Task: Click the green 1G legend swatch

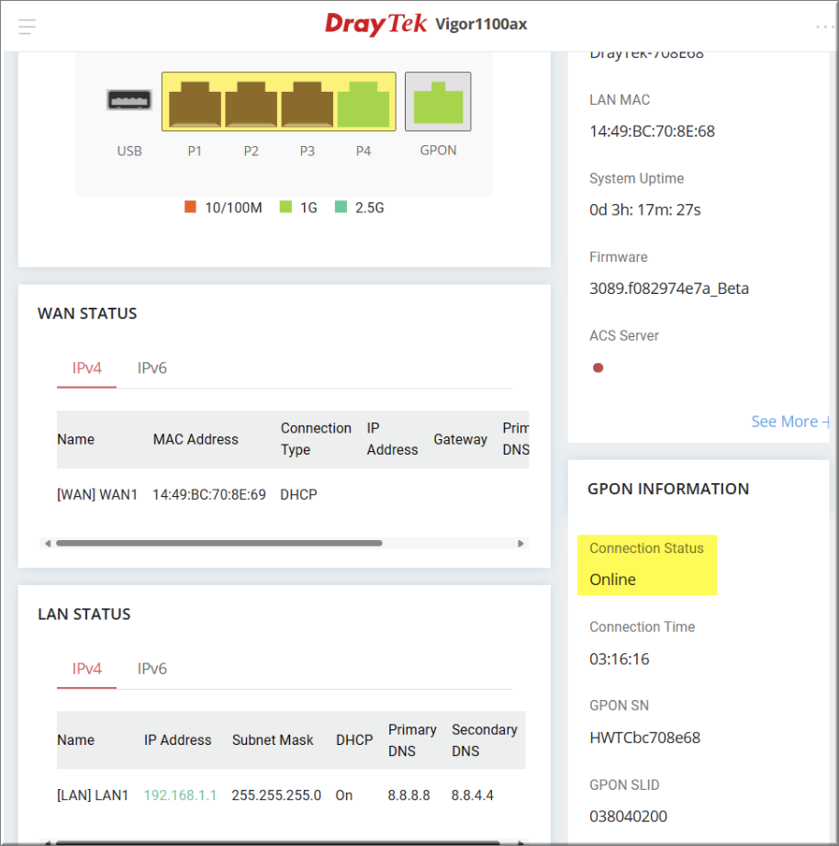Action: [x=285, y=207]
